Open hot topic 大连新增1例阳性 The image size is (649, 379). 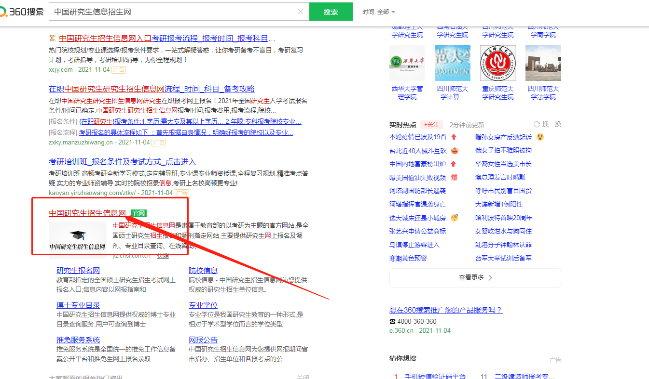coord(499,205)
